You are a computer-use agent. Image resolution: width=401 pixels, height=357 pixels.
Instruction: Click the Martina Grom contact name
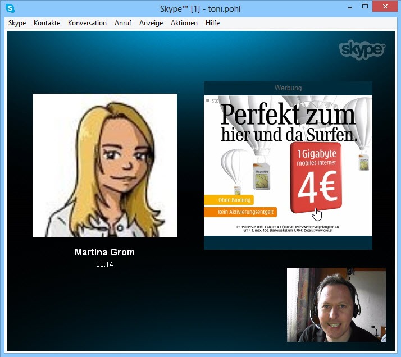pyautogui.click(x=104, y=253)
